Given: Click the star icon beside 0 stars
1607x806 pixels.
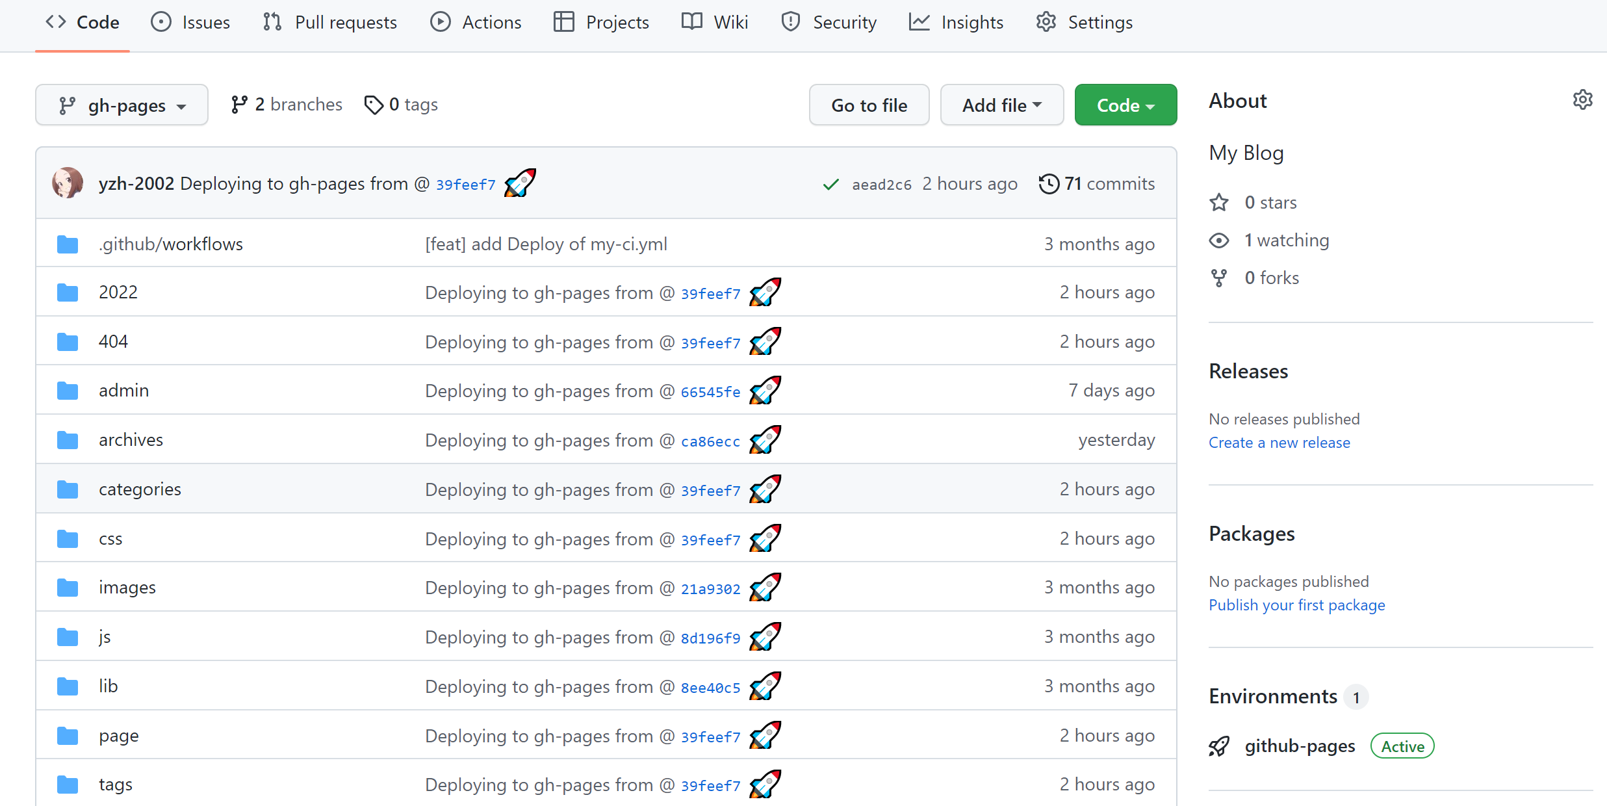Looking at the screenshot, I should (1219, 203).
